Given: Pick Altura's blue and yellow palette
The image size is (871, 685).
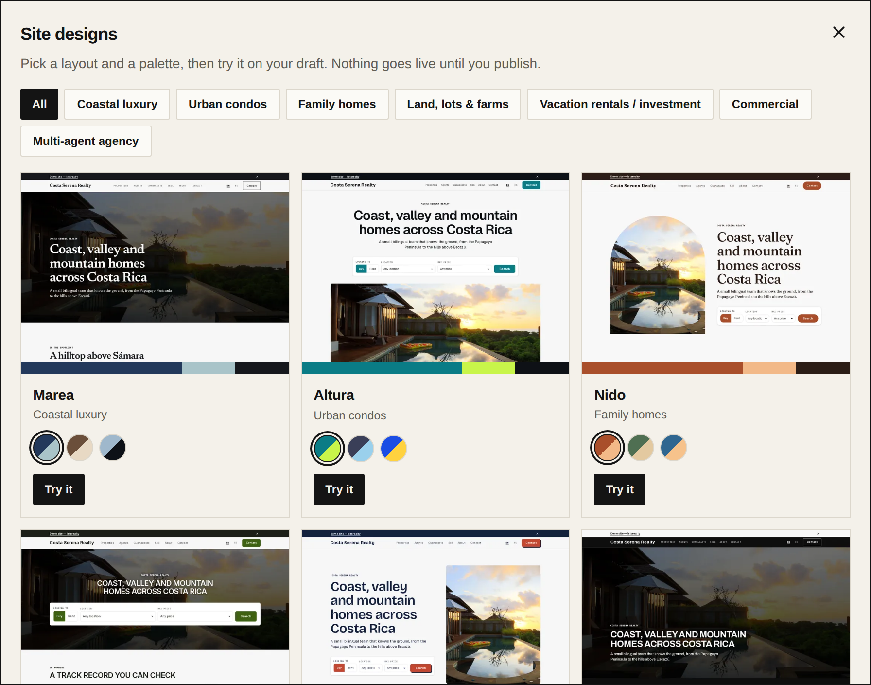Looking at the screenshot, I should [x=394, y=449].
